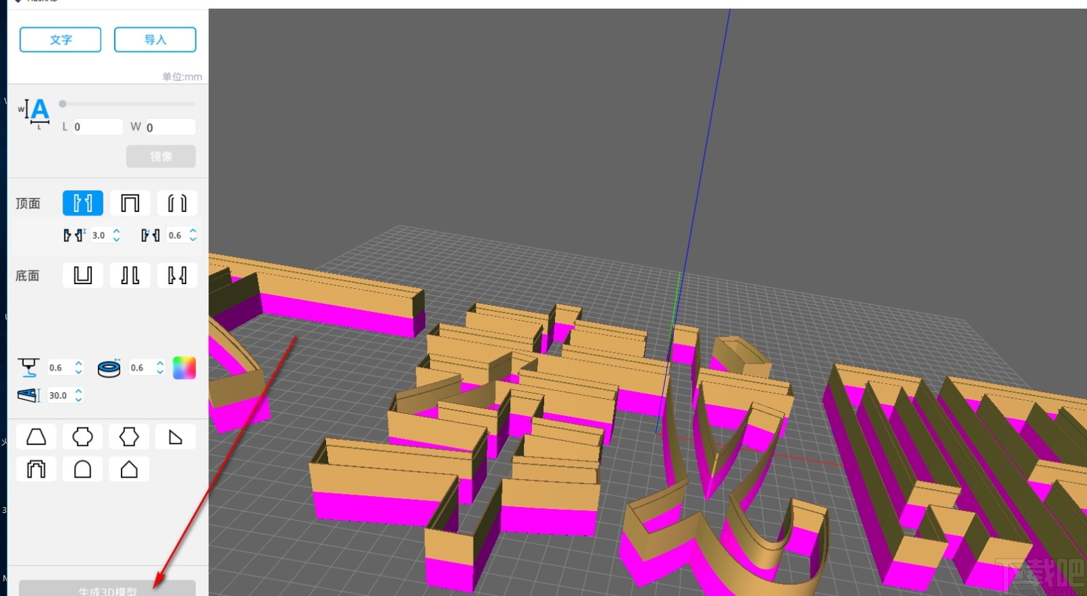Choose the stepped arch cross-section shape
The image size is (1087, 596).
[36, 469]
